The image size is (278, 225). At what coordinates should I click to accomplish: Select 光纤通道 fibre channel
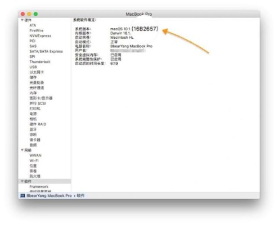pos(37,88)
